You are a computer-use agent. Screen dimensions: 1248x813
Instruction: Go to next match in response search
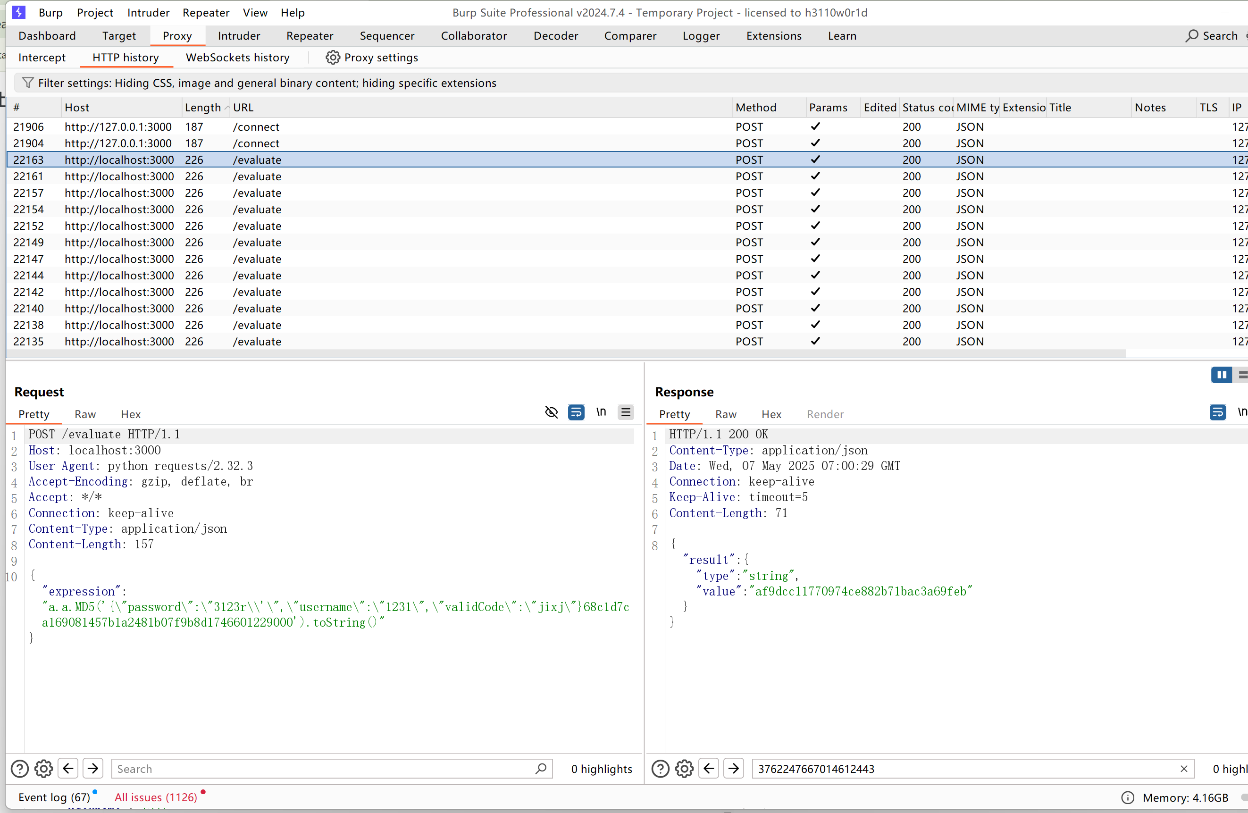pyautogui.click(x=734, y=769)
